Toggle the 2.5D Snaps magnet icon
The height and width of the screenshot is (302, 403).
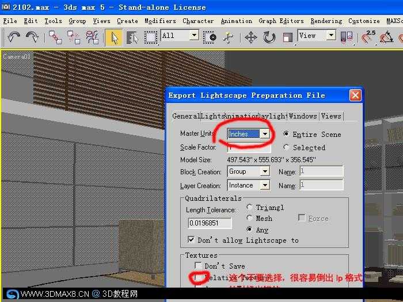click(x=368, y=37)
